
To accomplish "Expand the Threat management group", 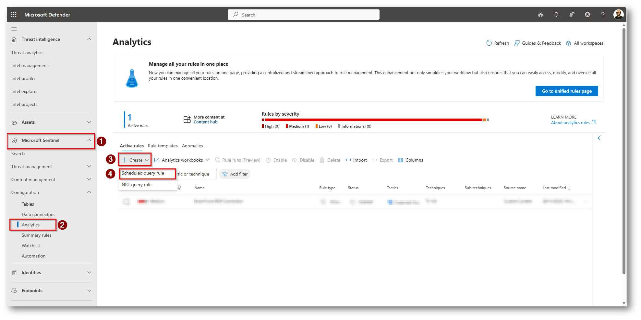I will coord(89,166).
